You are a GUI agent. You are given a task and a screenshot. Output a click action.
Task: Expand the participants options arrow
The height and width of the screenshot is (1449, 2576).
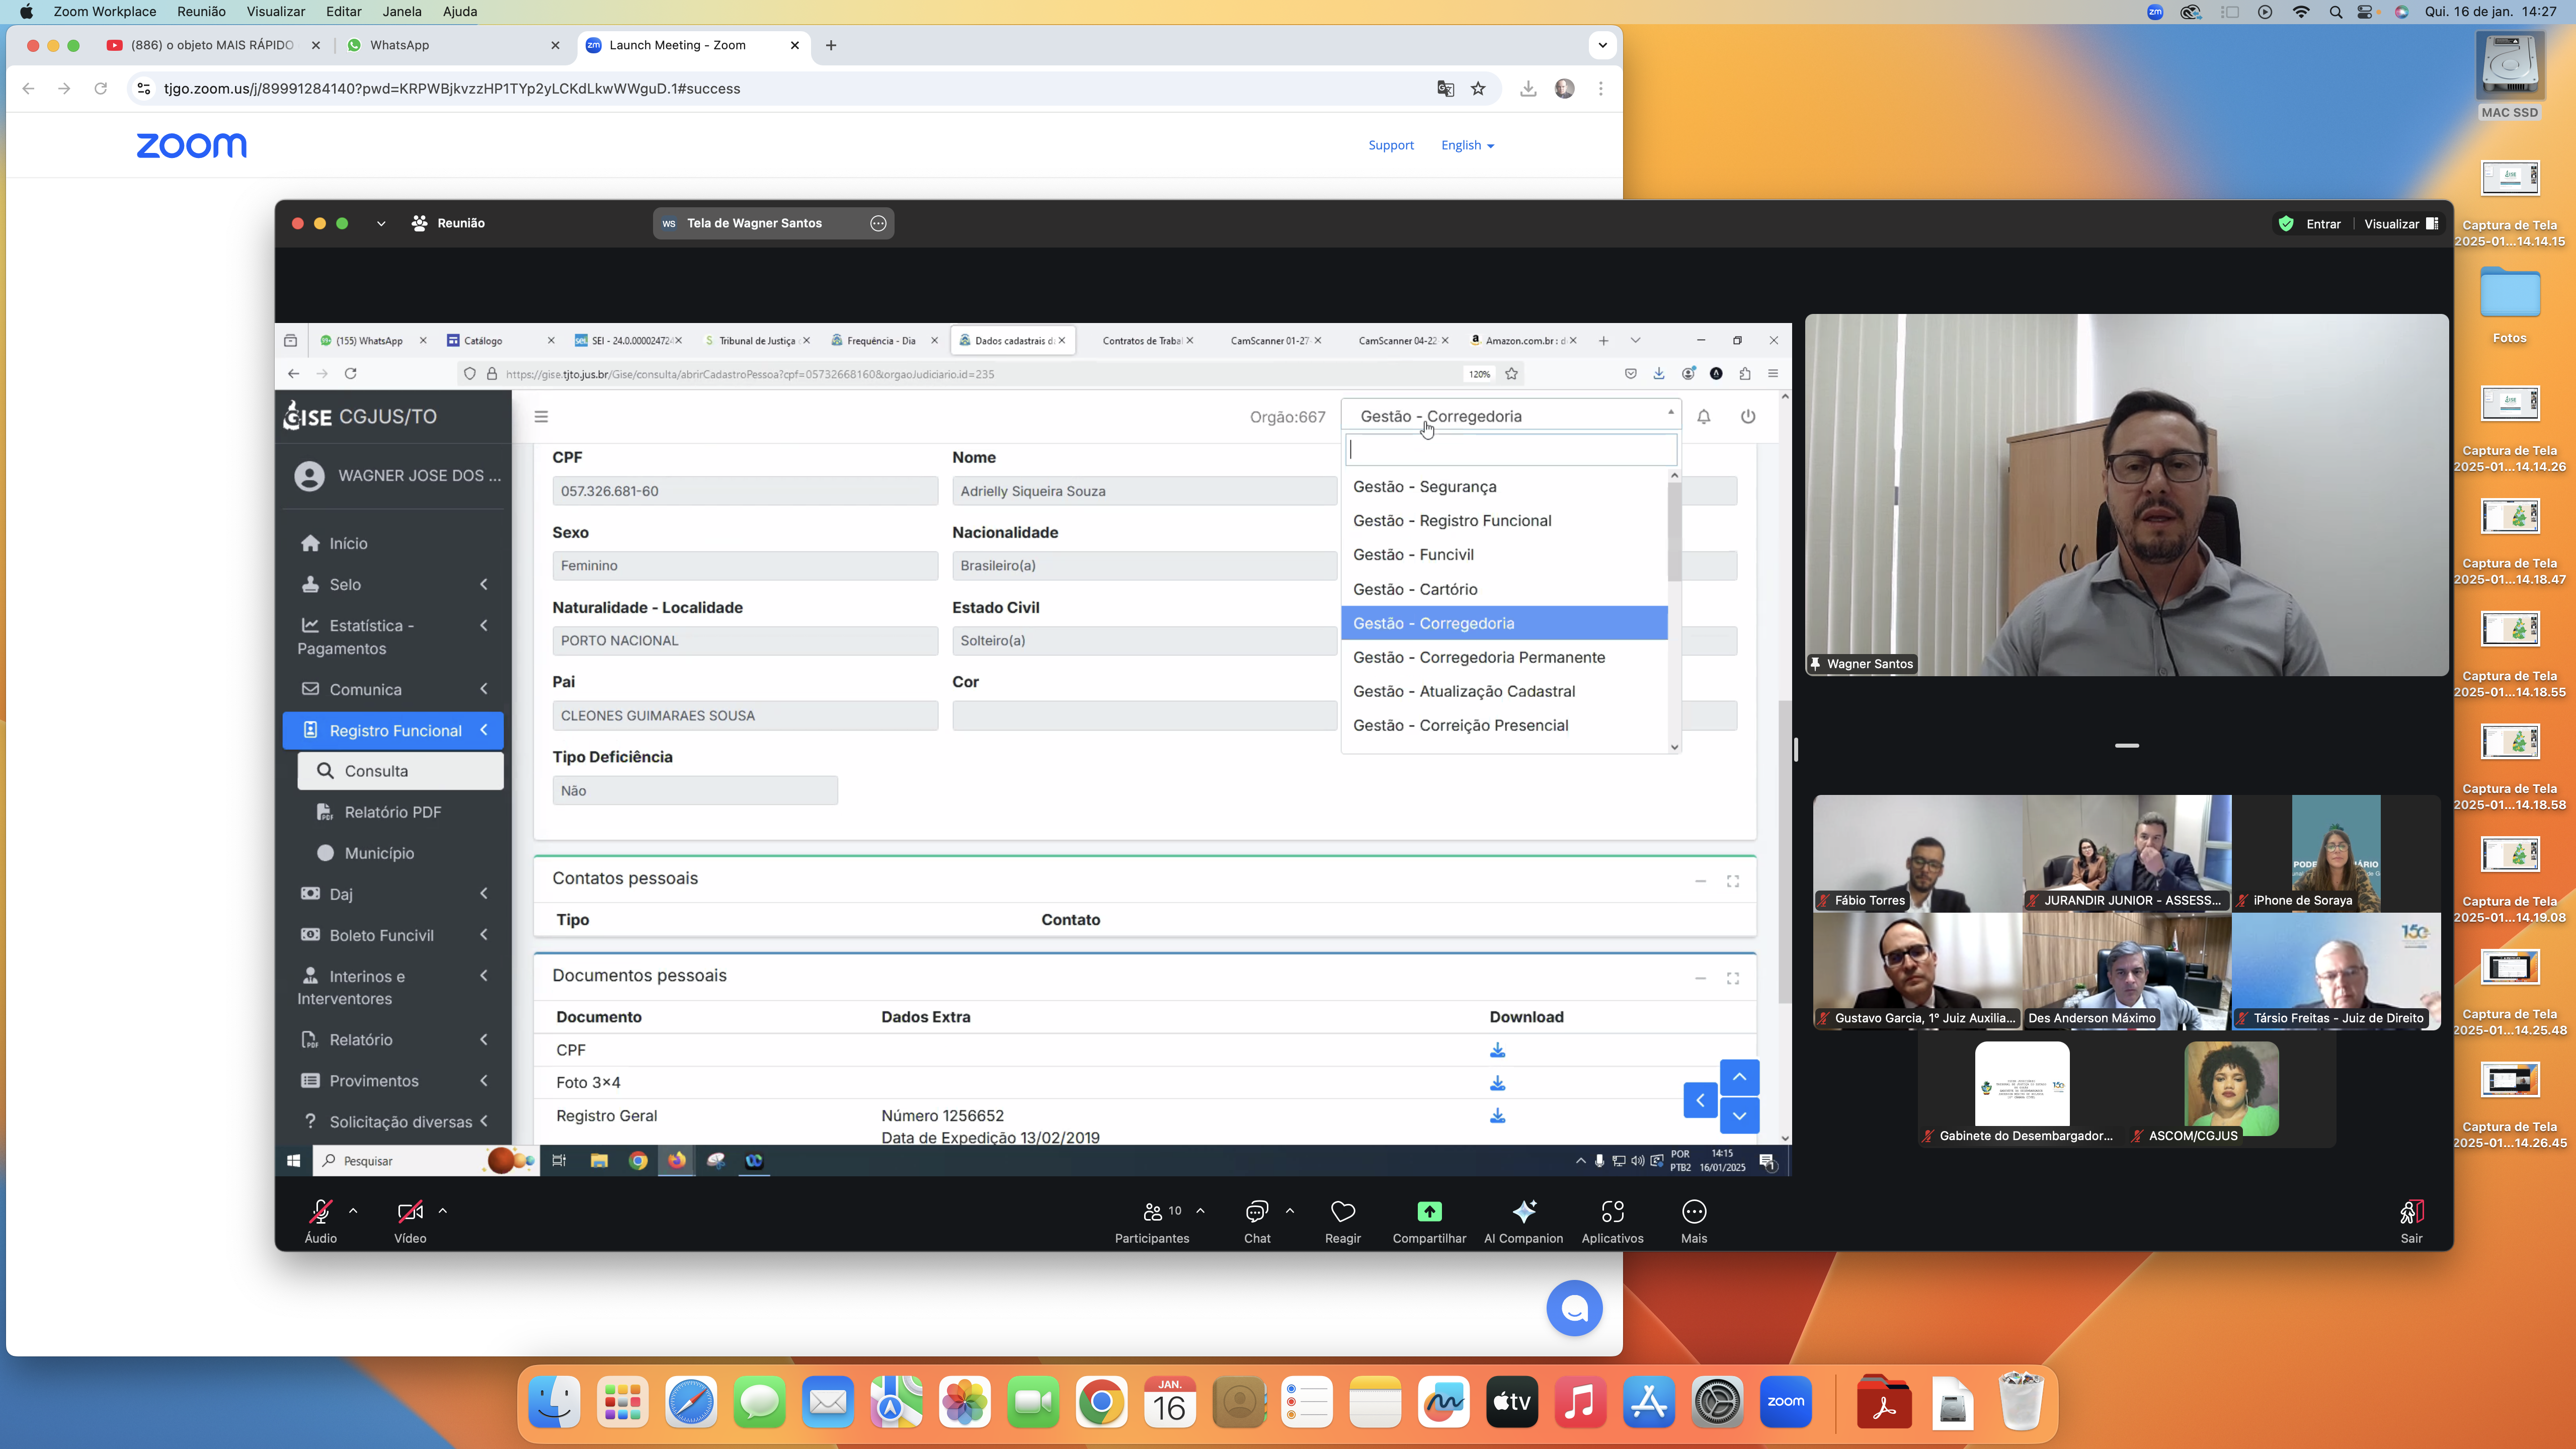tap(1200, 1211)
